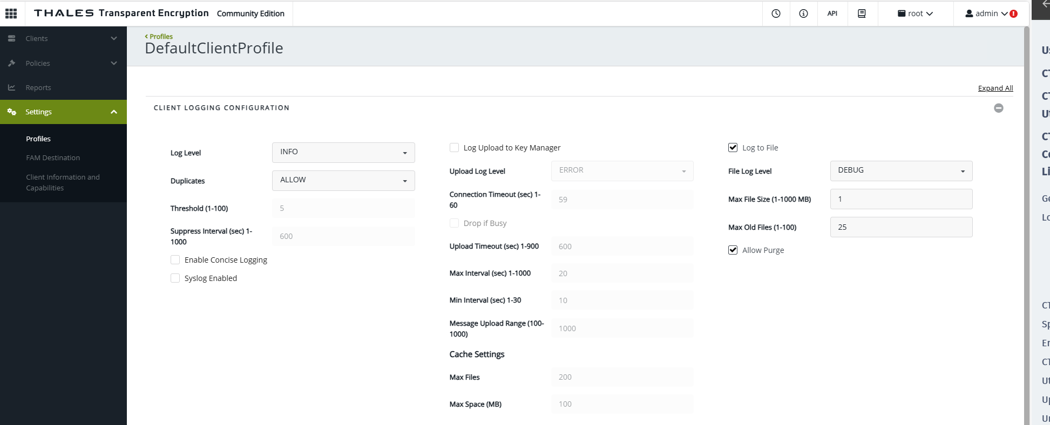The width and height of the screenshot is (1050, 425).
Task: Enable the Log Upload to Key Manager checkbox
Action: [x=455, y=148]
